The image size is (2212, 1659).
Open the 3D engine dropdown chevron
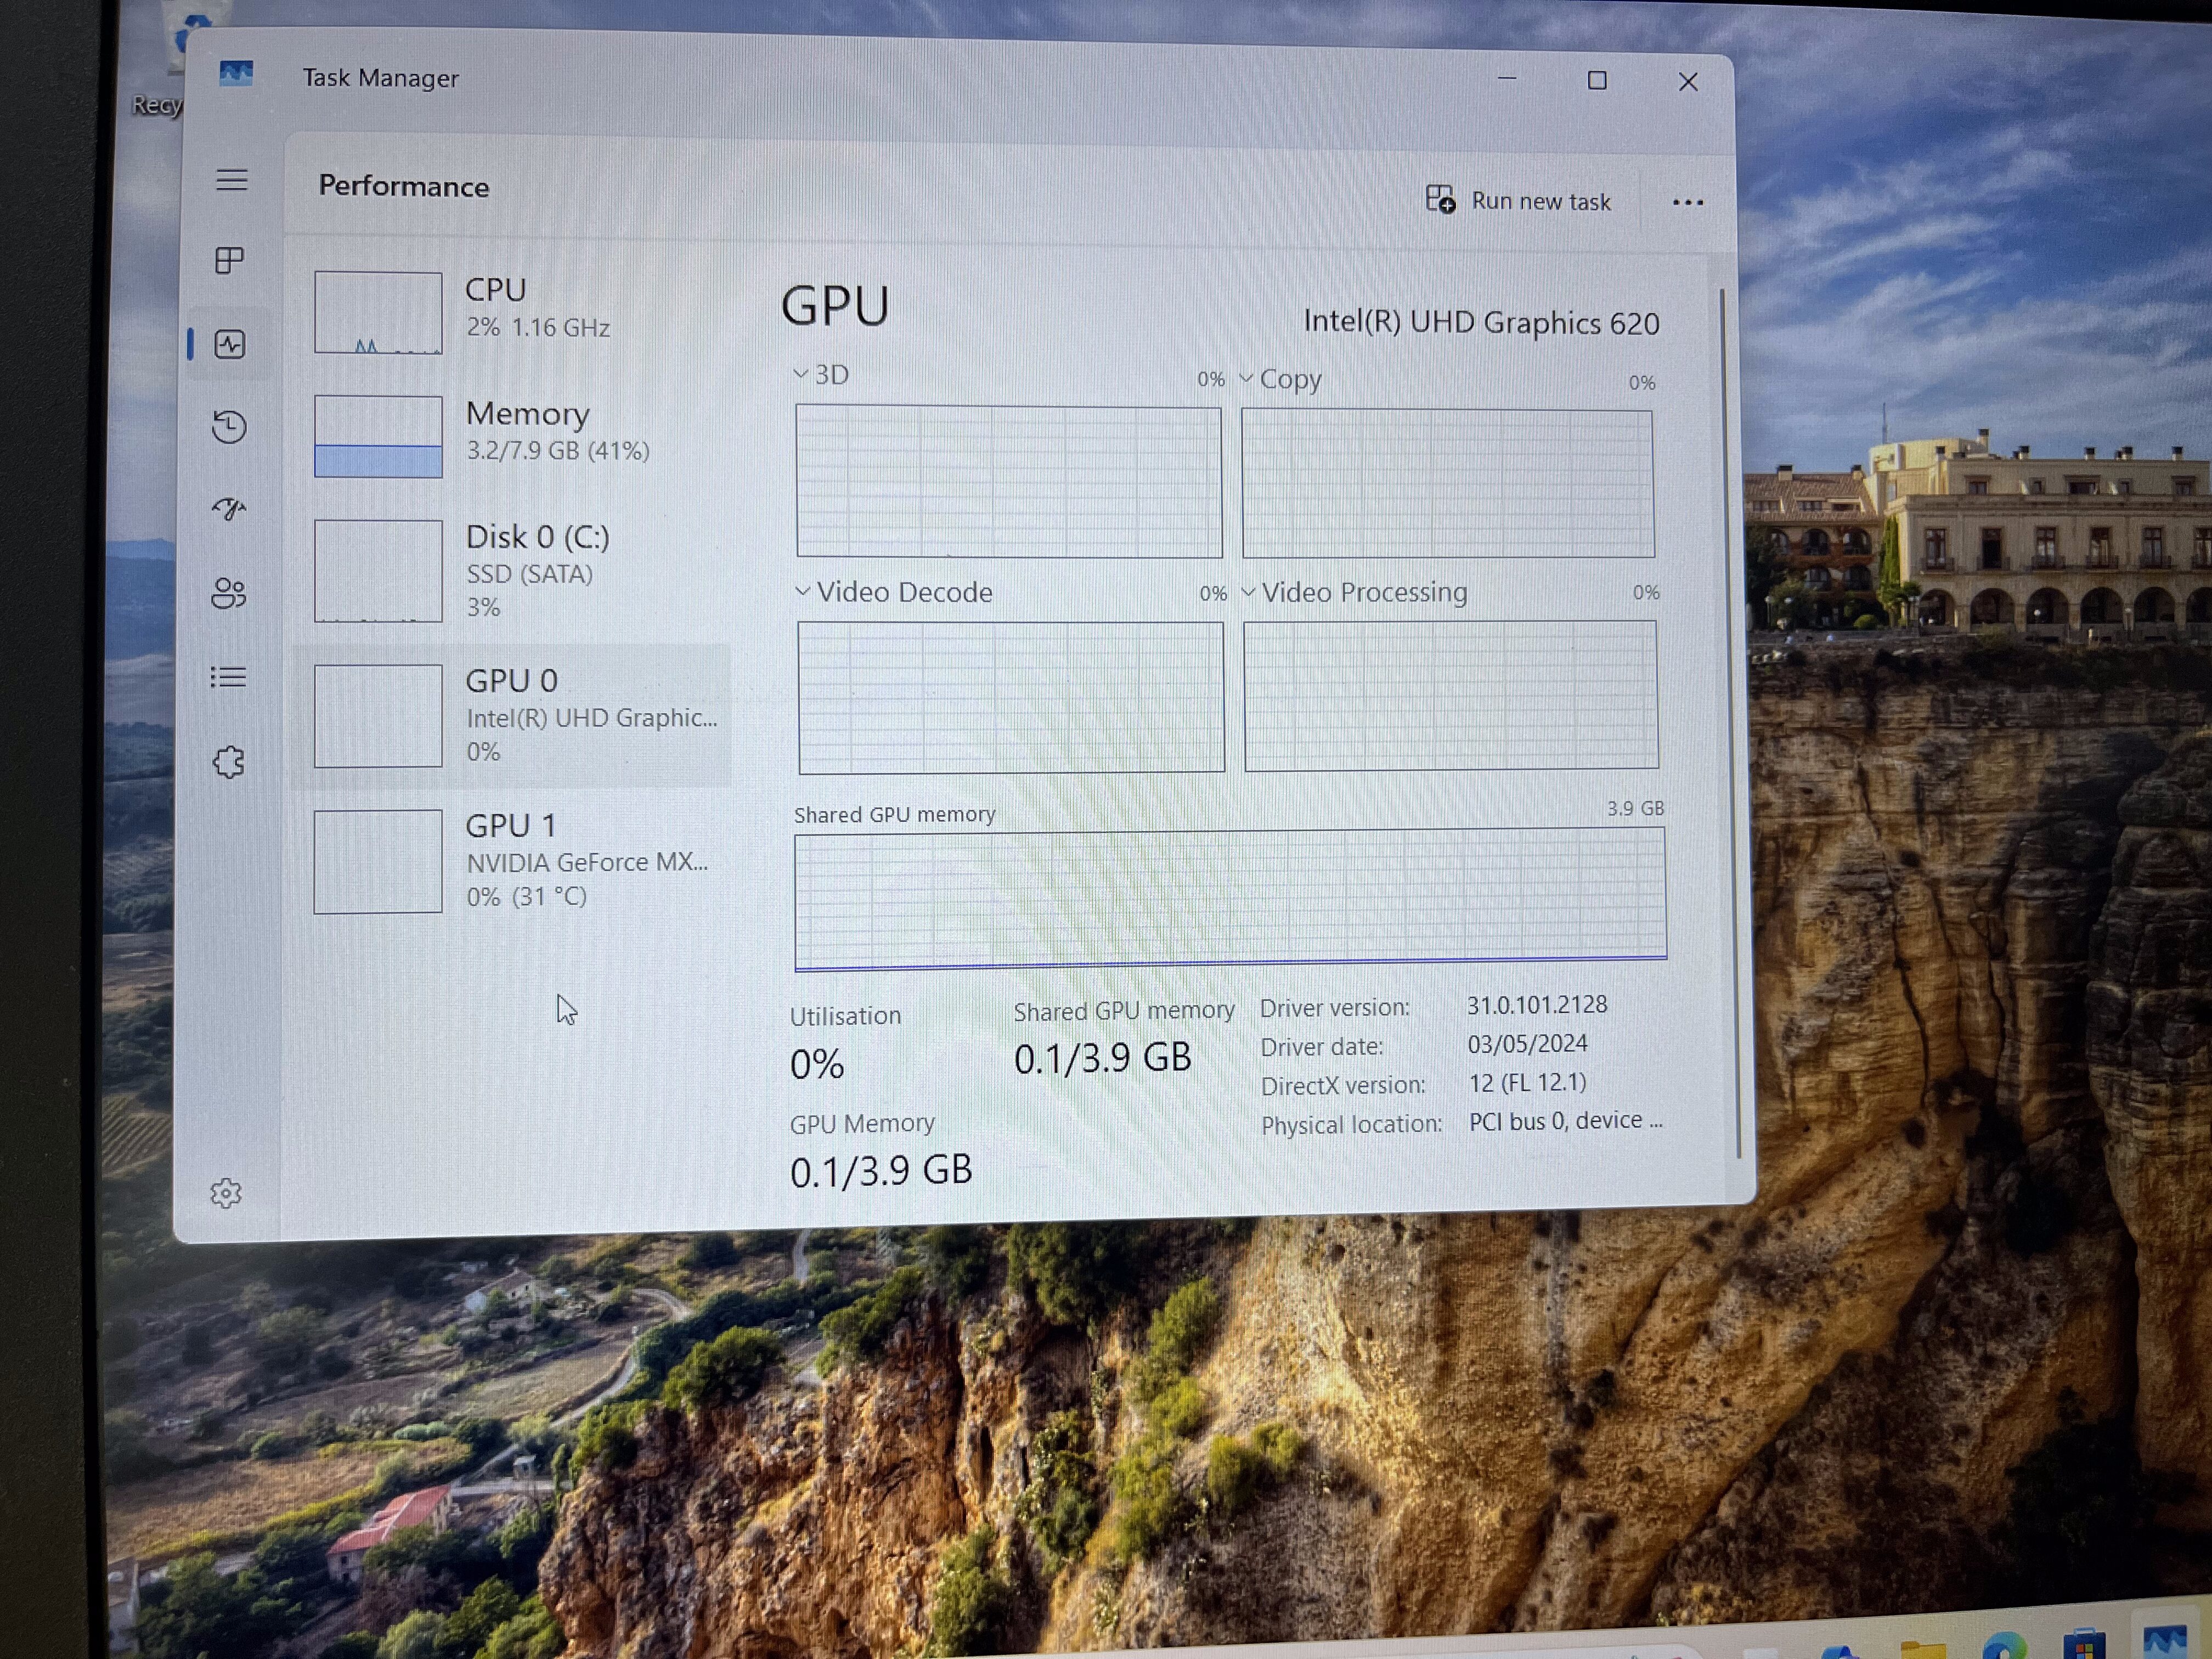[801, 374]
